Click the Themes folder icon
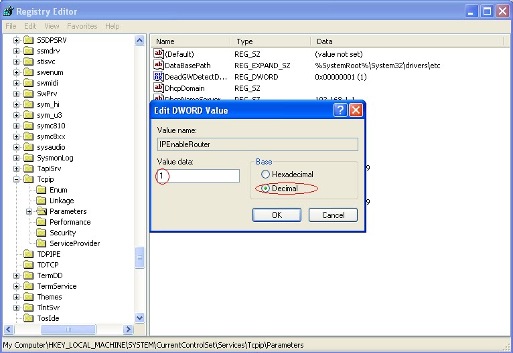The width and height of the screenshot is (513, 353). [x=29, y=297]
